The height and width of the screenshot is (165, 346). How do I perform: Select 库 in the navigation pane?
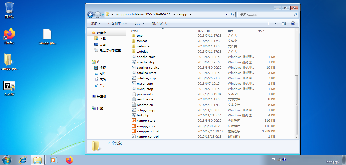(x=96, y=62)
